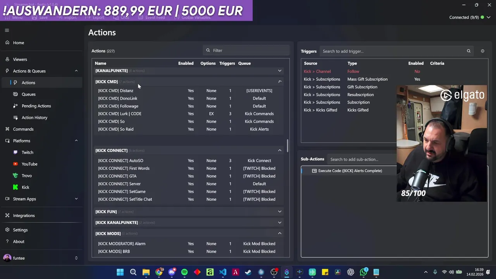Collapse the [KICK CMD] group chevron

click(x=280, y=82)
